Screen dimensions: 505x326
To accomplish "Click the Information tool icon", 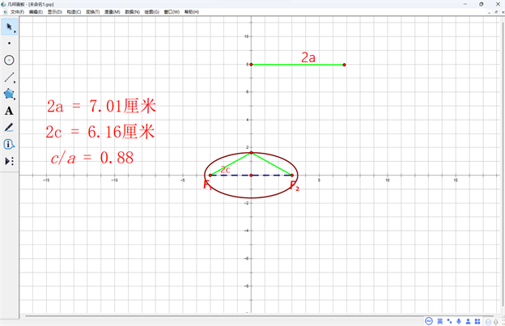I will coord(9,144).
